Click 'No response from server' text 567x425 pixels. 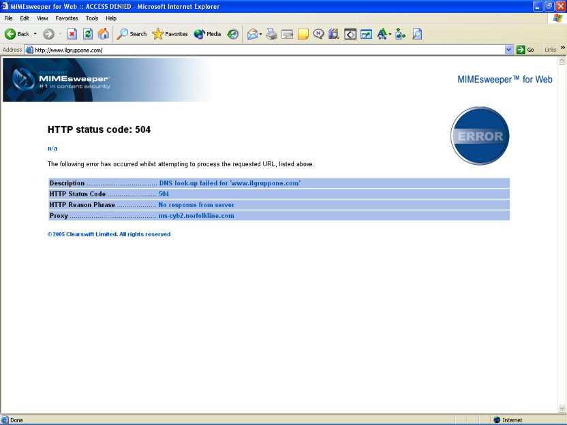click(x=196, y=205)
